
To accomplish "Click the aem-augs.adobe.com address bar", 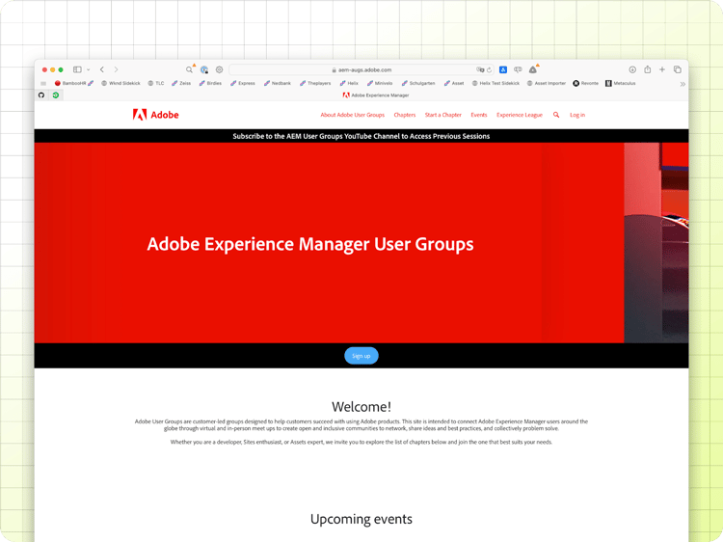I will click(x=361, y=70).
